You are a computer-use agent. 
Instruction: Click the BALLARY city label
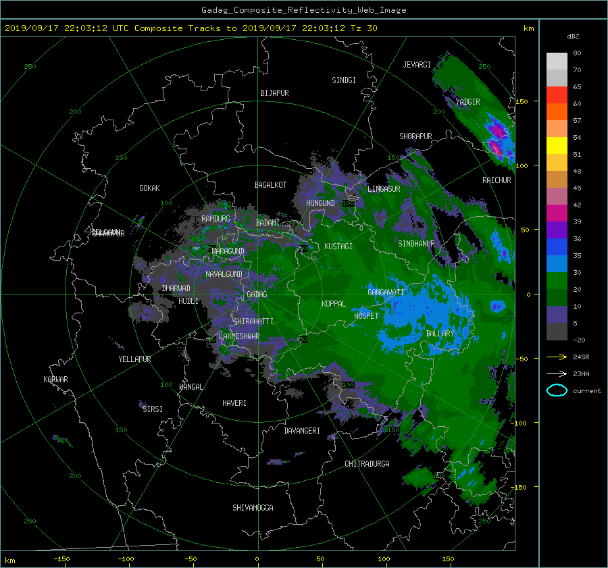440,334
